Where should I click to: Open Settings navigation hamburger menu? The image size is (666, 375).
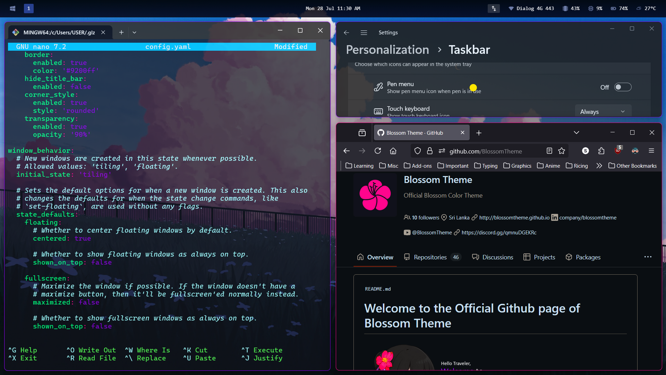pos(364,33)
